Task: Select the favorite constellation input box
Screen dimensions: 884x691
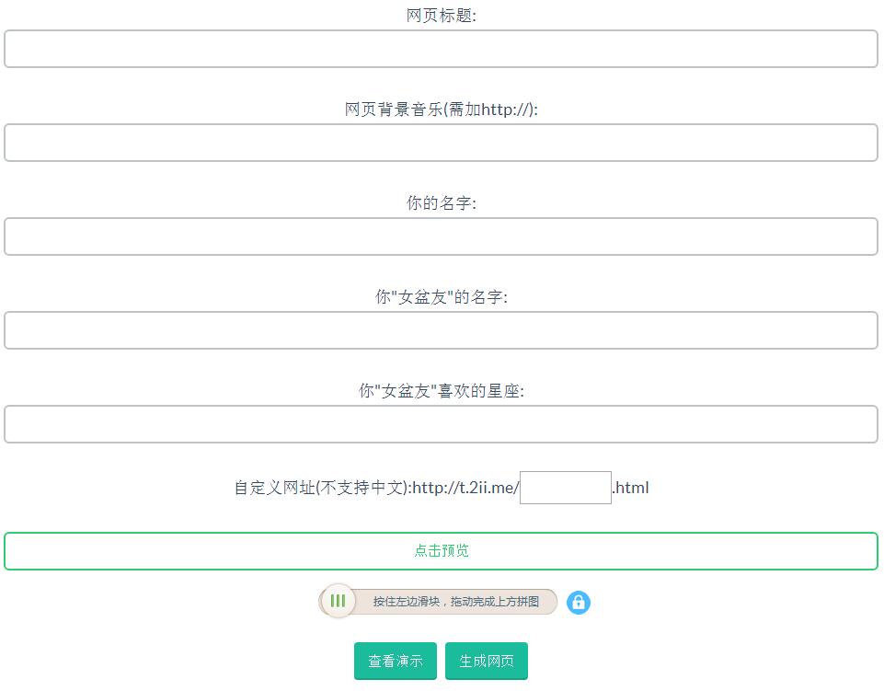Action: 441,424
